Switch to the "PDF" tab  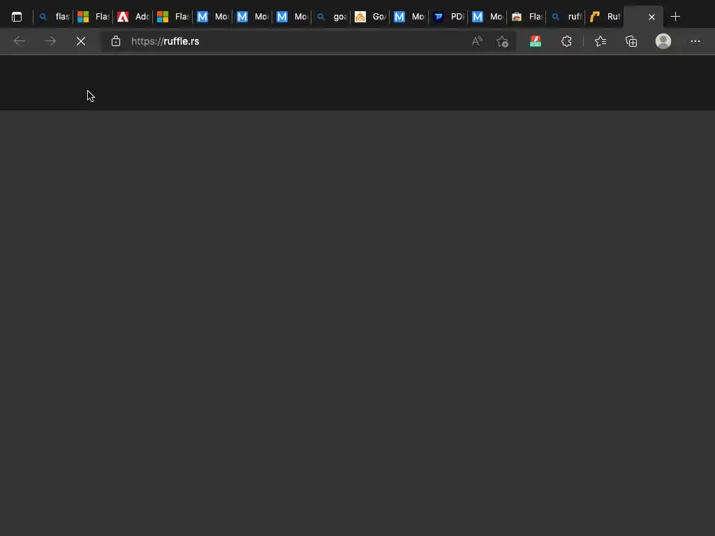(x=448, y=17)
